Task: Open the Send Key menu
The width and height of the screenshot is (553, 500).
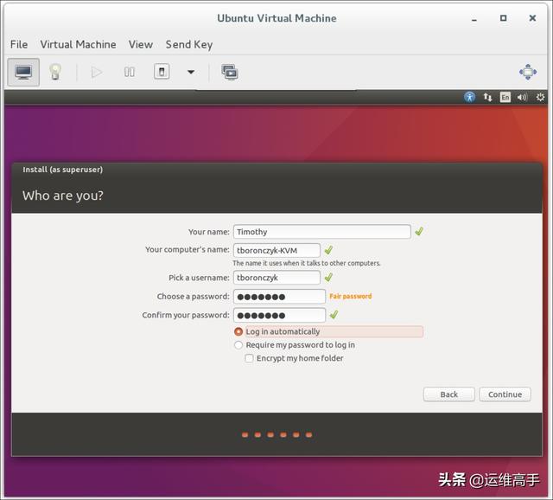Action: pyautogui.click(x=189, y=44)
